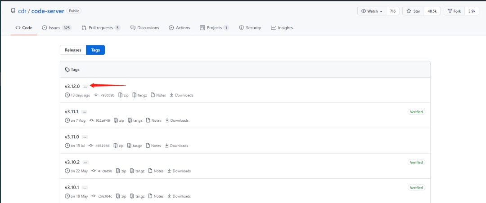Screen dimensions: 486x203
Task: Click the "13 days ago" timestamp
Action: pyautogui.click(x=80, y=95)
